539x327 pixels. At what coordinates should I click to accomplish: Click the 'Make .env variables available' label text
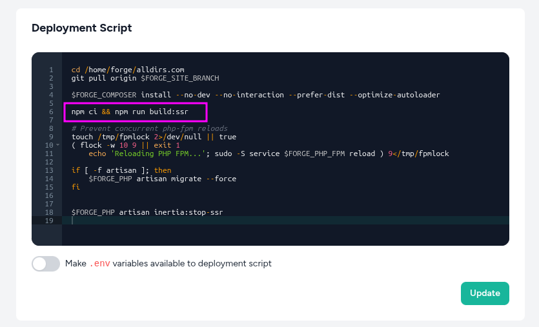(168, 264)
